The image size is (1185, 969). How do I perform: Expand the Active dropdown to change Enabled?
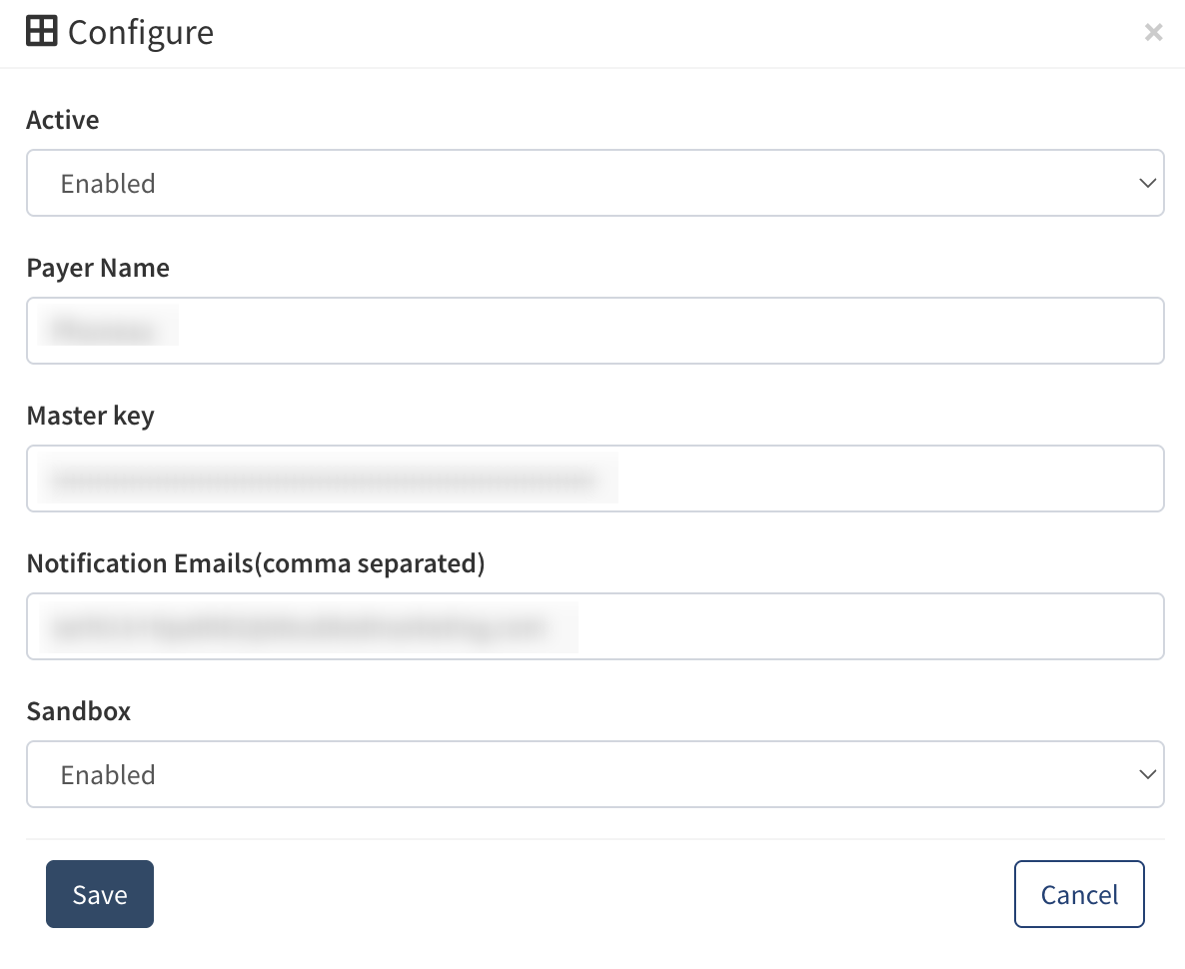pyautogui.click(x=594, y=183)
